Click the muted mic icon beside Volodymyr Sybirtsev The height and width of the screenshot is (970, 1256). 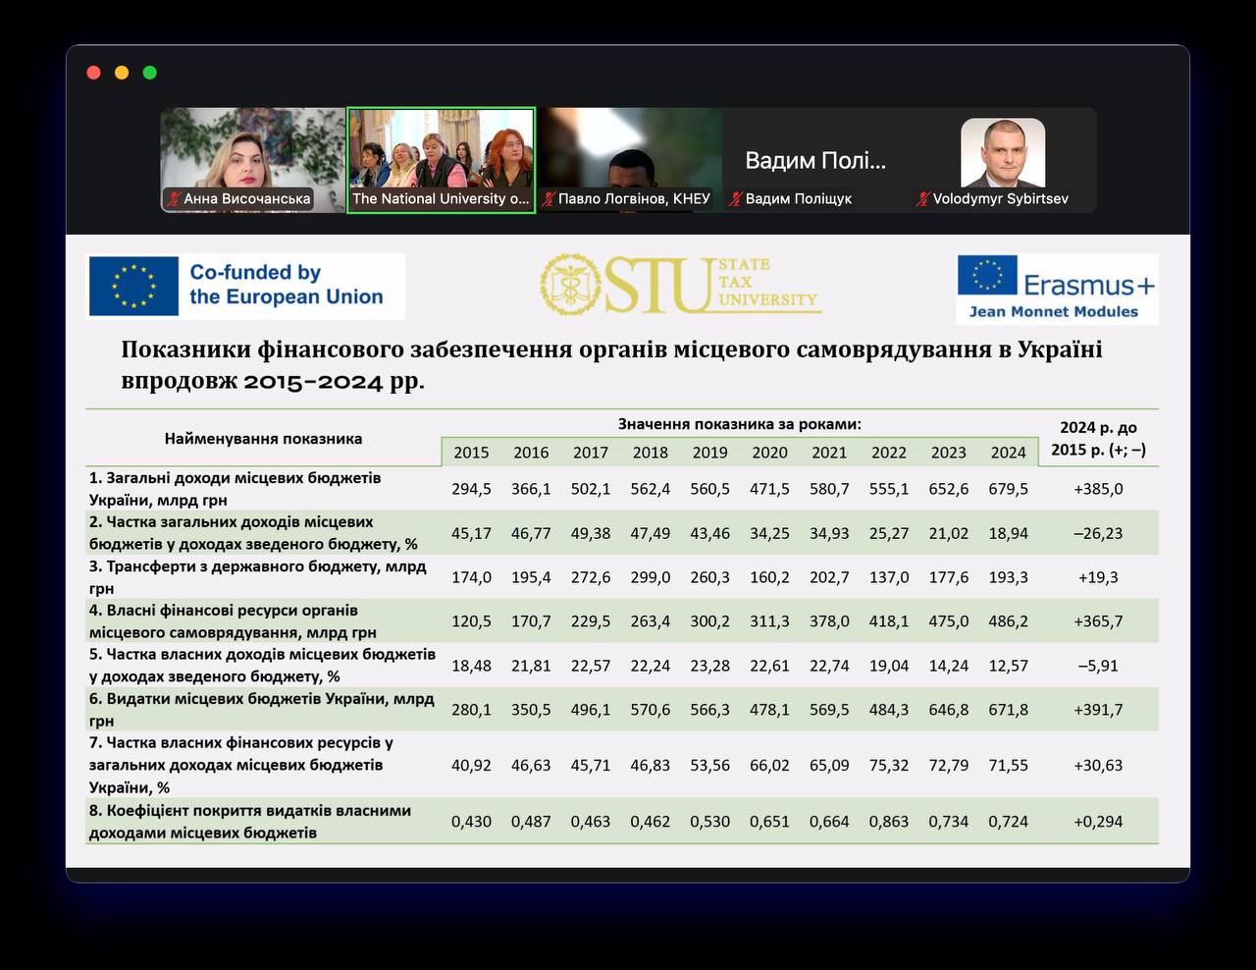(x=922, y=199)
